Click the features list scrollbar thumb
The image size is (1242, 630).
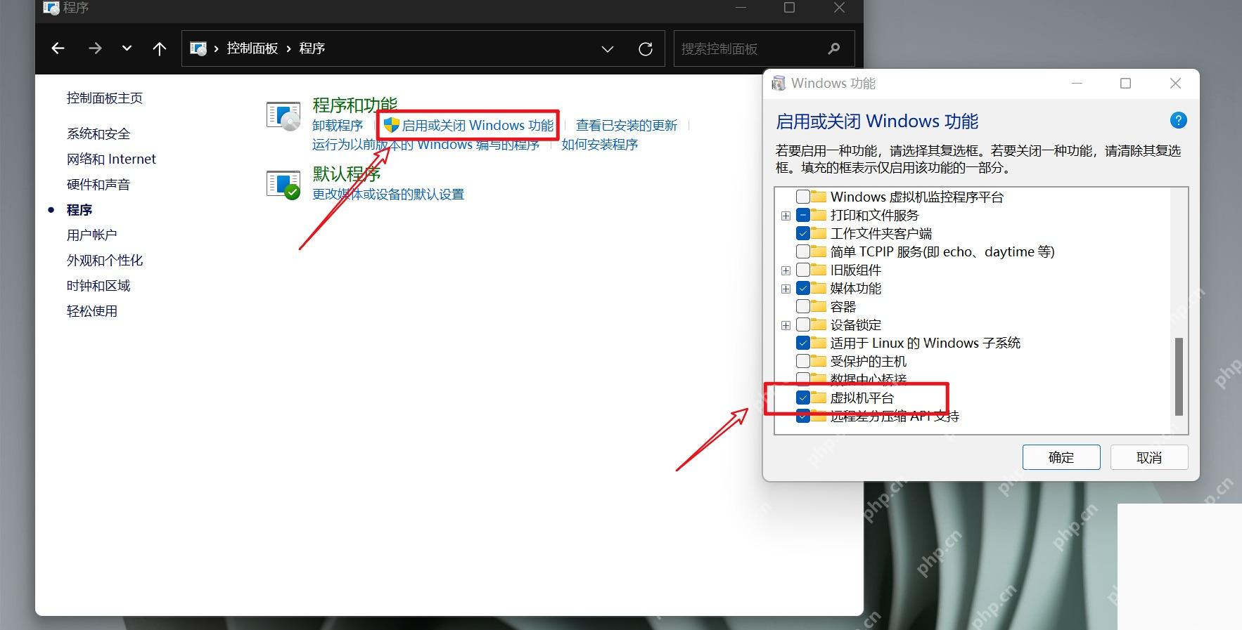[x=1179, y=376]
